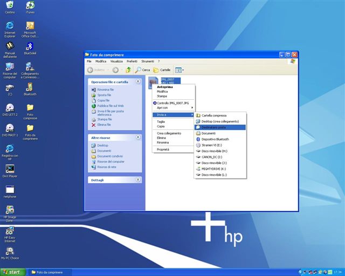Open the Invia a submenu entry
Image resolution: width=345 pixels, height=276 pixels.
pos(173,115)
